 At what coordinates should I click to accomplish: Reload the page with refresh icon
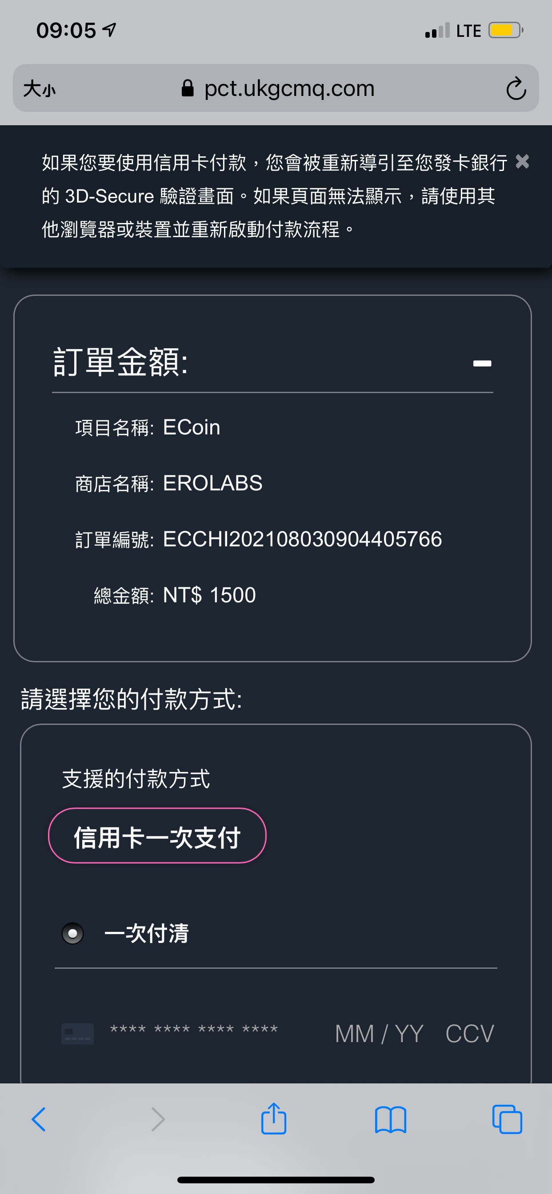pos(516,88)
